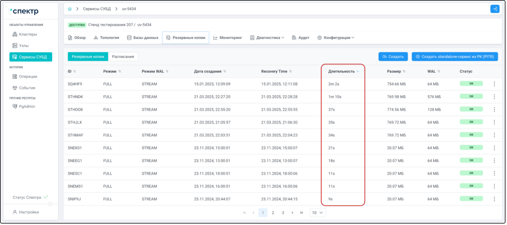This screenshot has width=507, height=225.
Task: Open page size selector showing 10
Action: tap(318, 213)
